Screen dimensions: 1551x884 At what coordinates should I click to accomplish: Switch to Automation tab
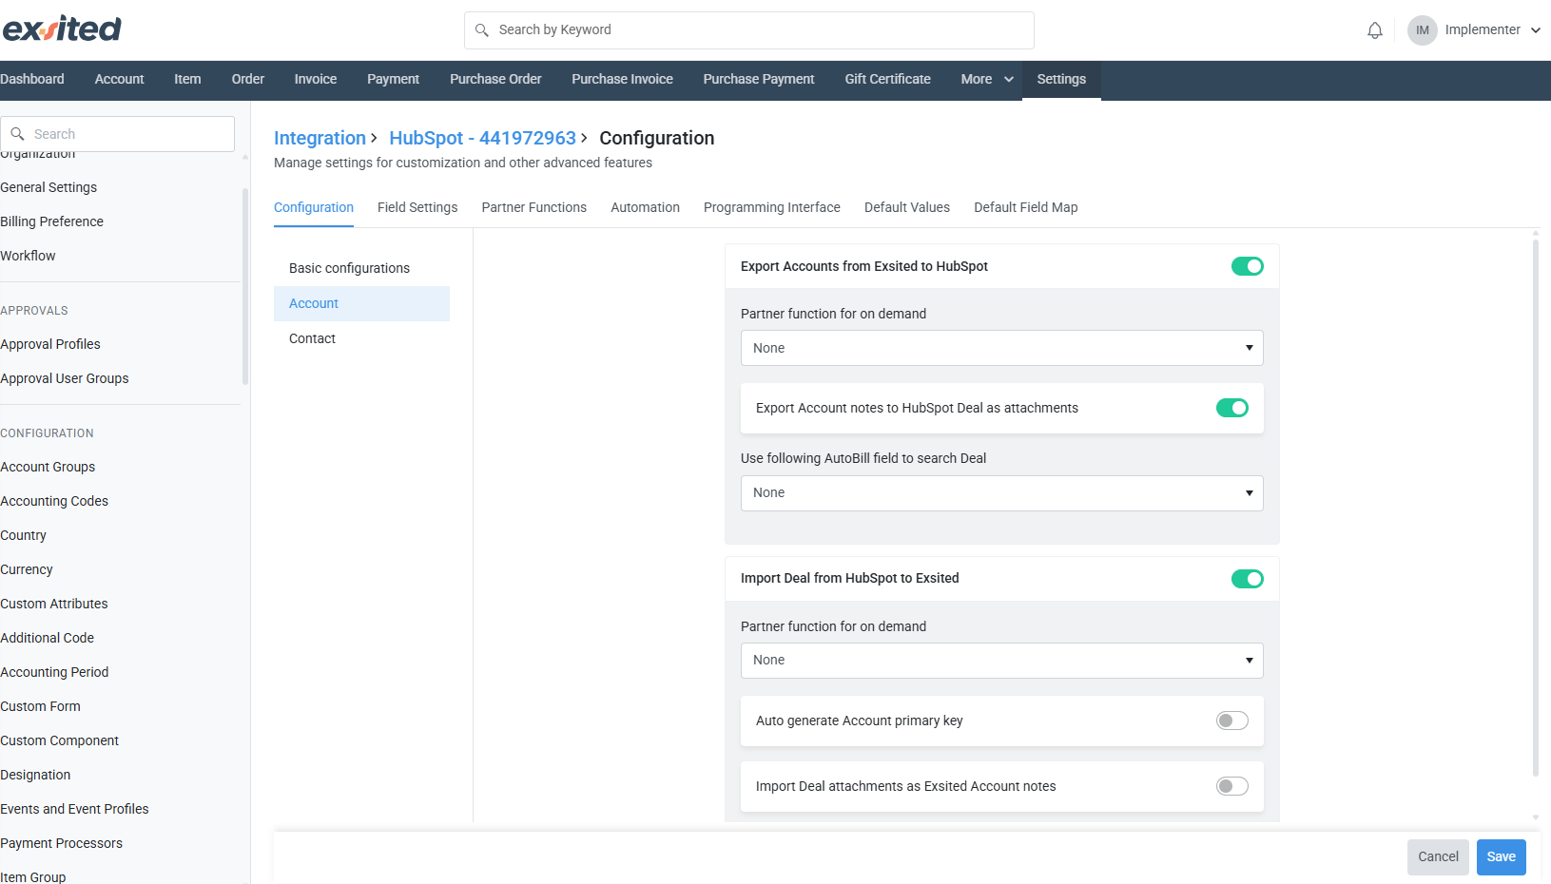(x=645, y=207)
